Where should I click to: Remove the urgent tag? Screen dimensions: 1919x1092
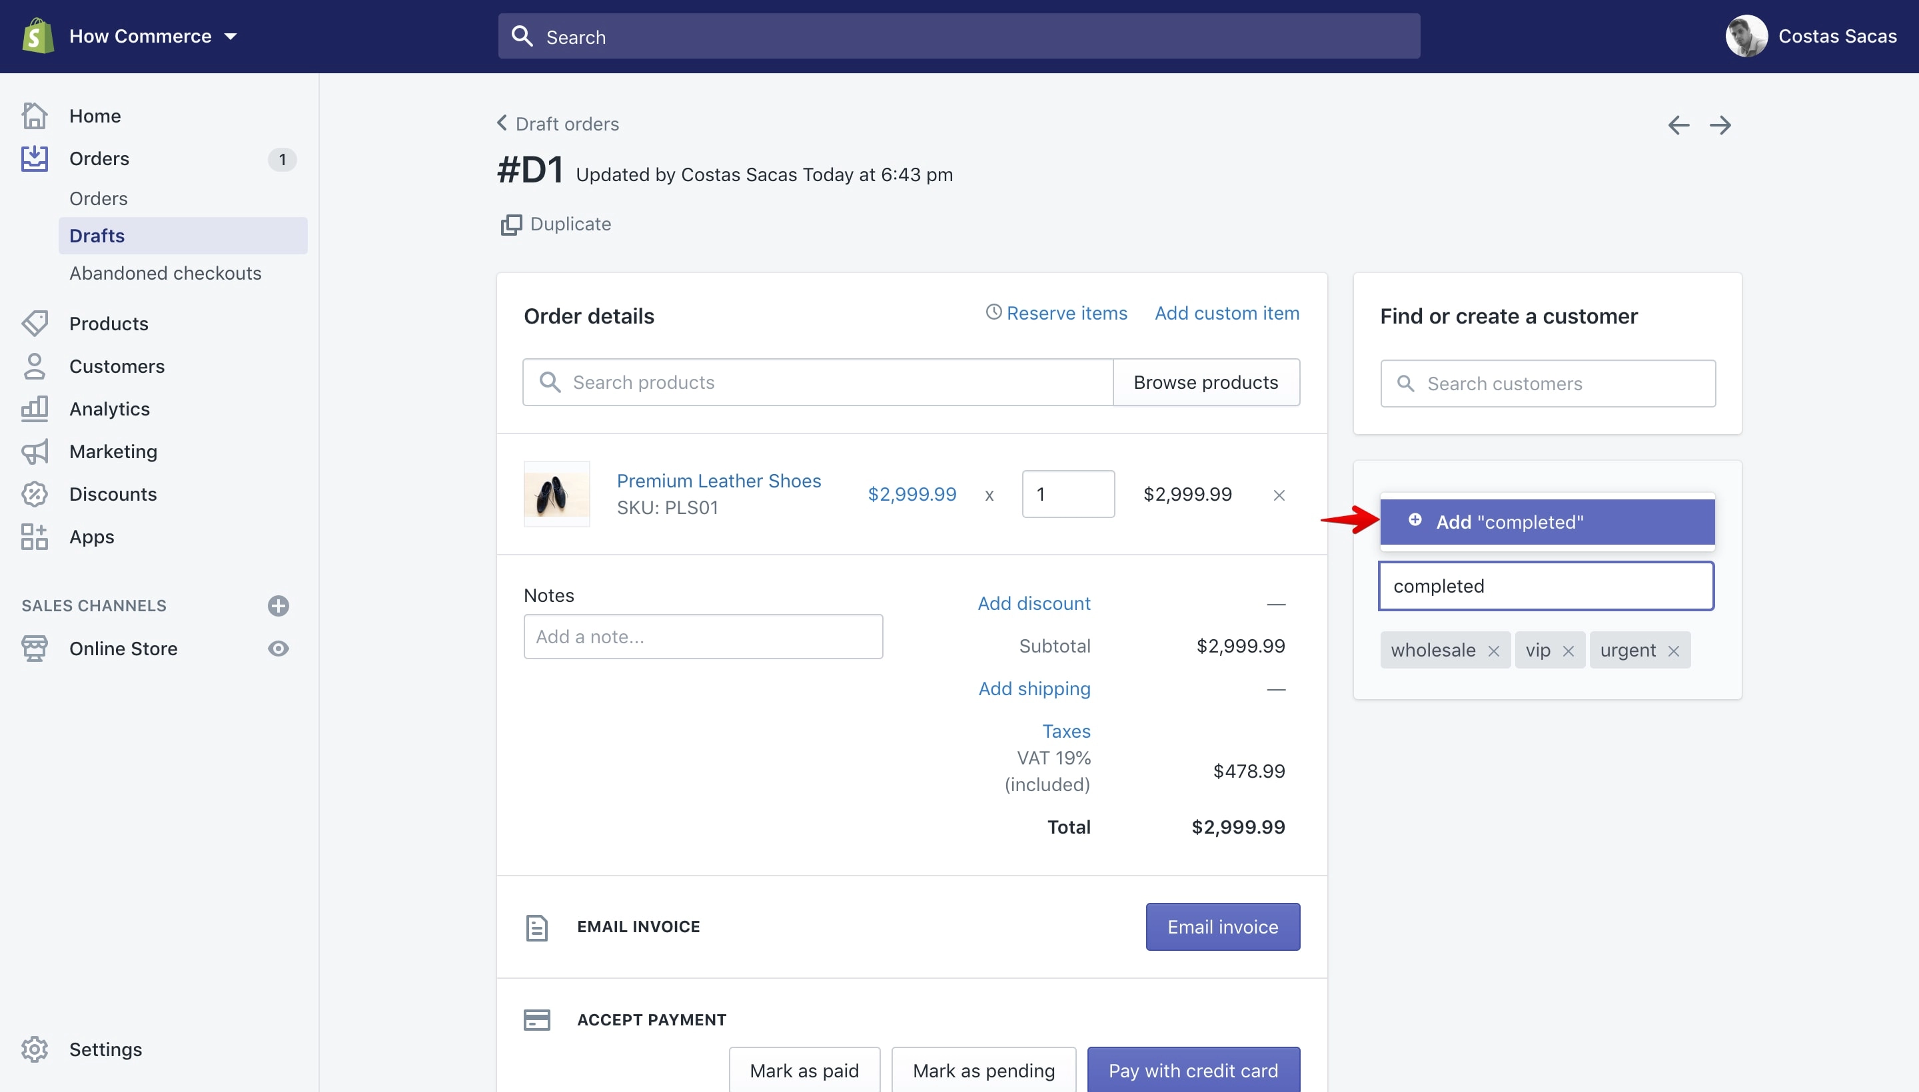[x=1674, y=651]
